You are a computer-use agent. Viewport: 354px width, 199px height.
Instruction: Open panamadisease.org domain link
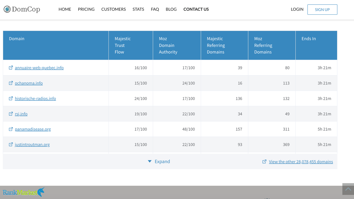(x=33, y=129)
